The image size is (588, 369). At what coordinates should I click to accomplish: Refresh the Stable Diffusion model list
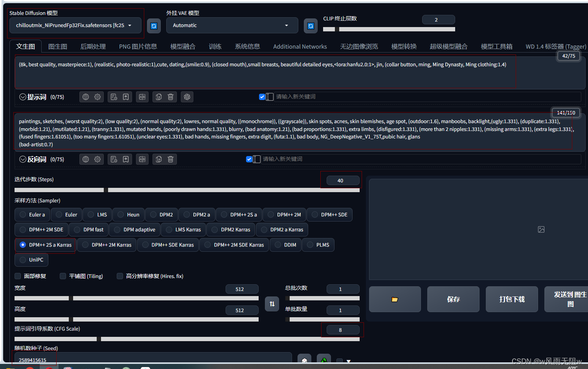click(154, 26)
